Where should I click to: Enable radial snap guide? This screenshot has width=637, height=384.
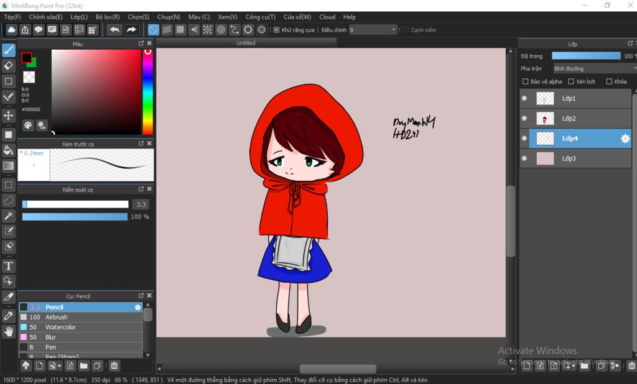[x=208, y=30]
